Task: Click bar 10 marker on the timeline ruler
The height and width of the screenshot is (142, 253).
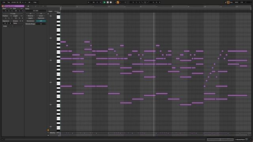Action: pyautogui.click(x=205, y=7)
